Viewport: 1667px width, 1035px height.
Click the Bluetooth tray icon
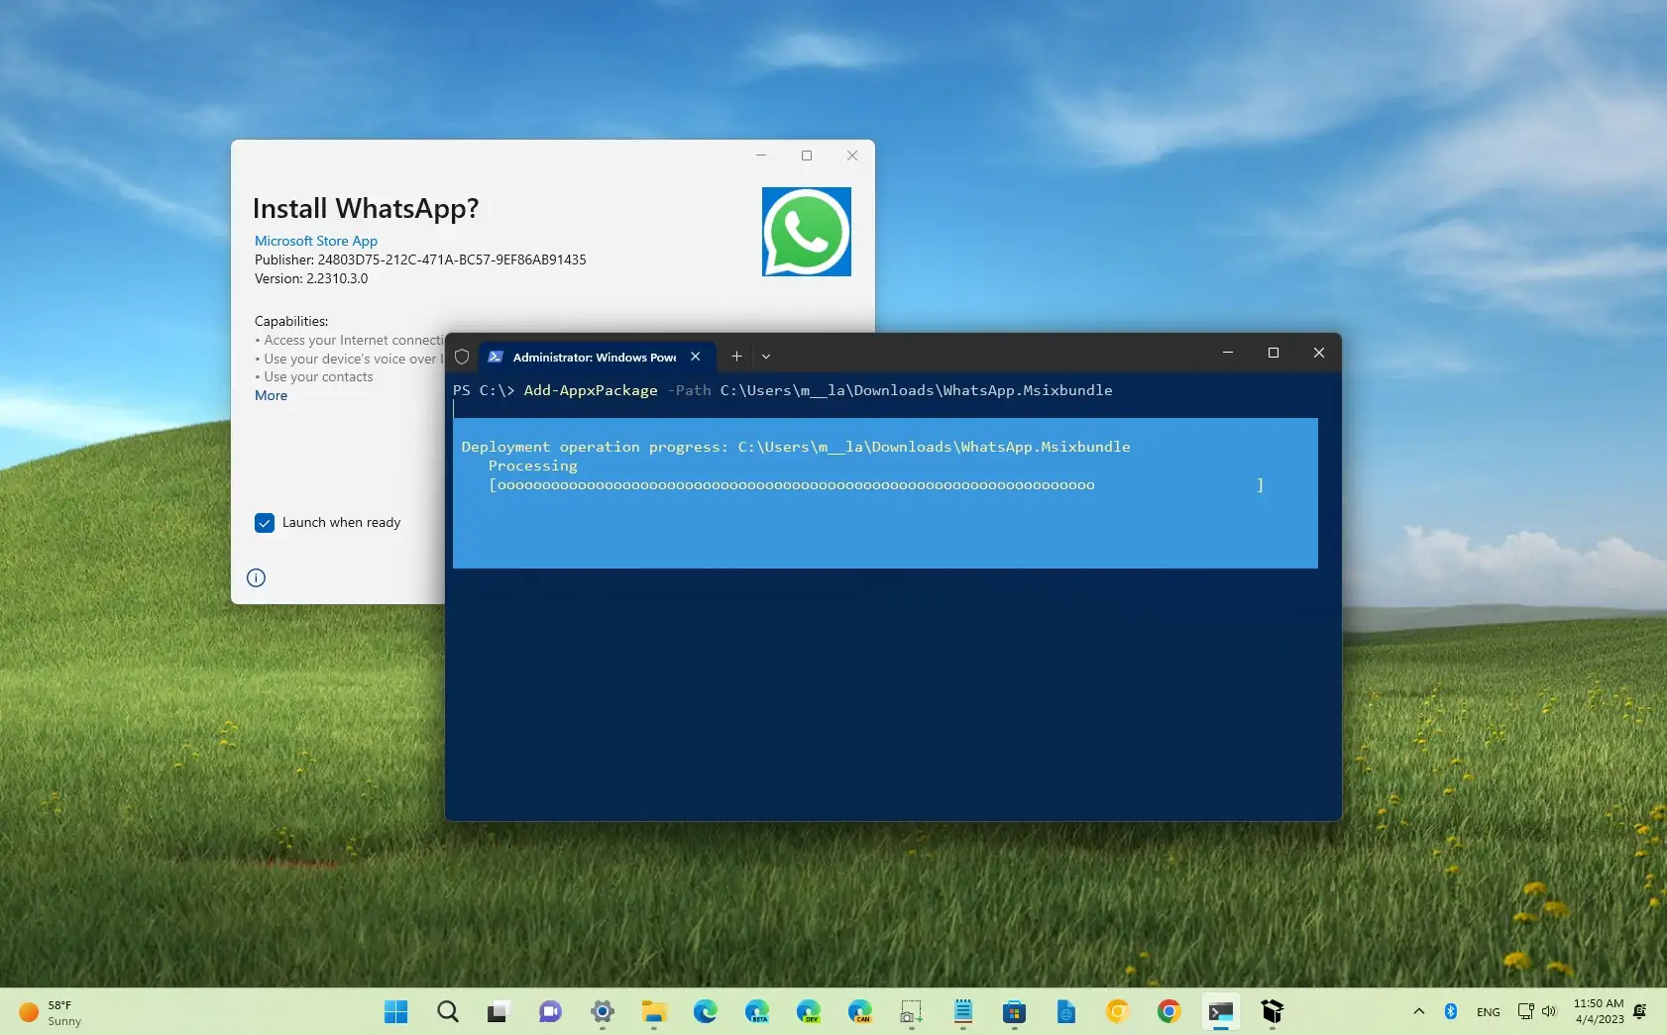pos(1451,1011)
